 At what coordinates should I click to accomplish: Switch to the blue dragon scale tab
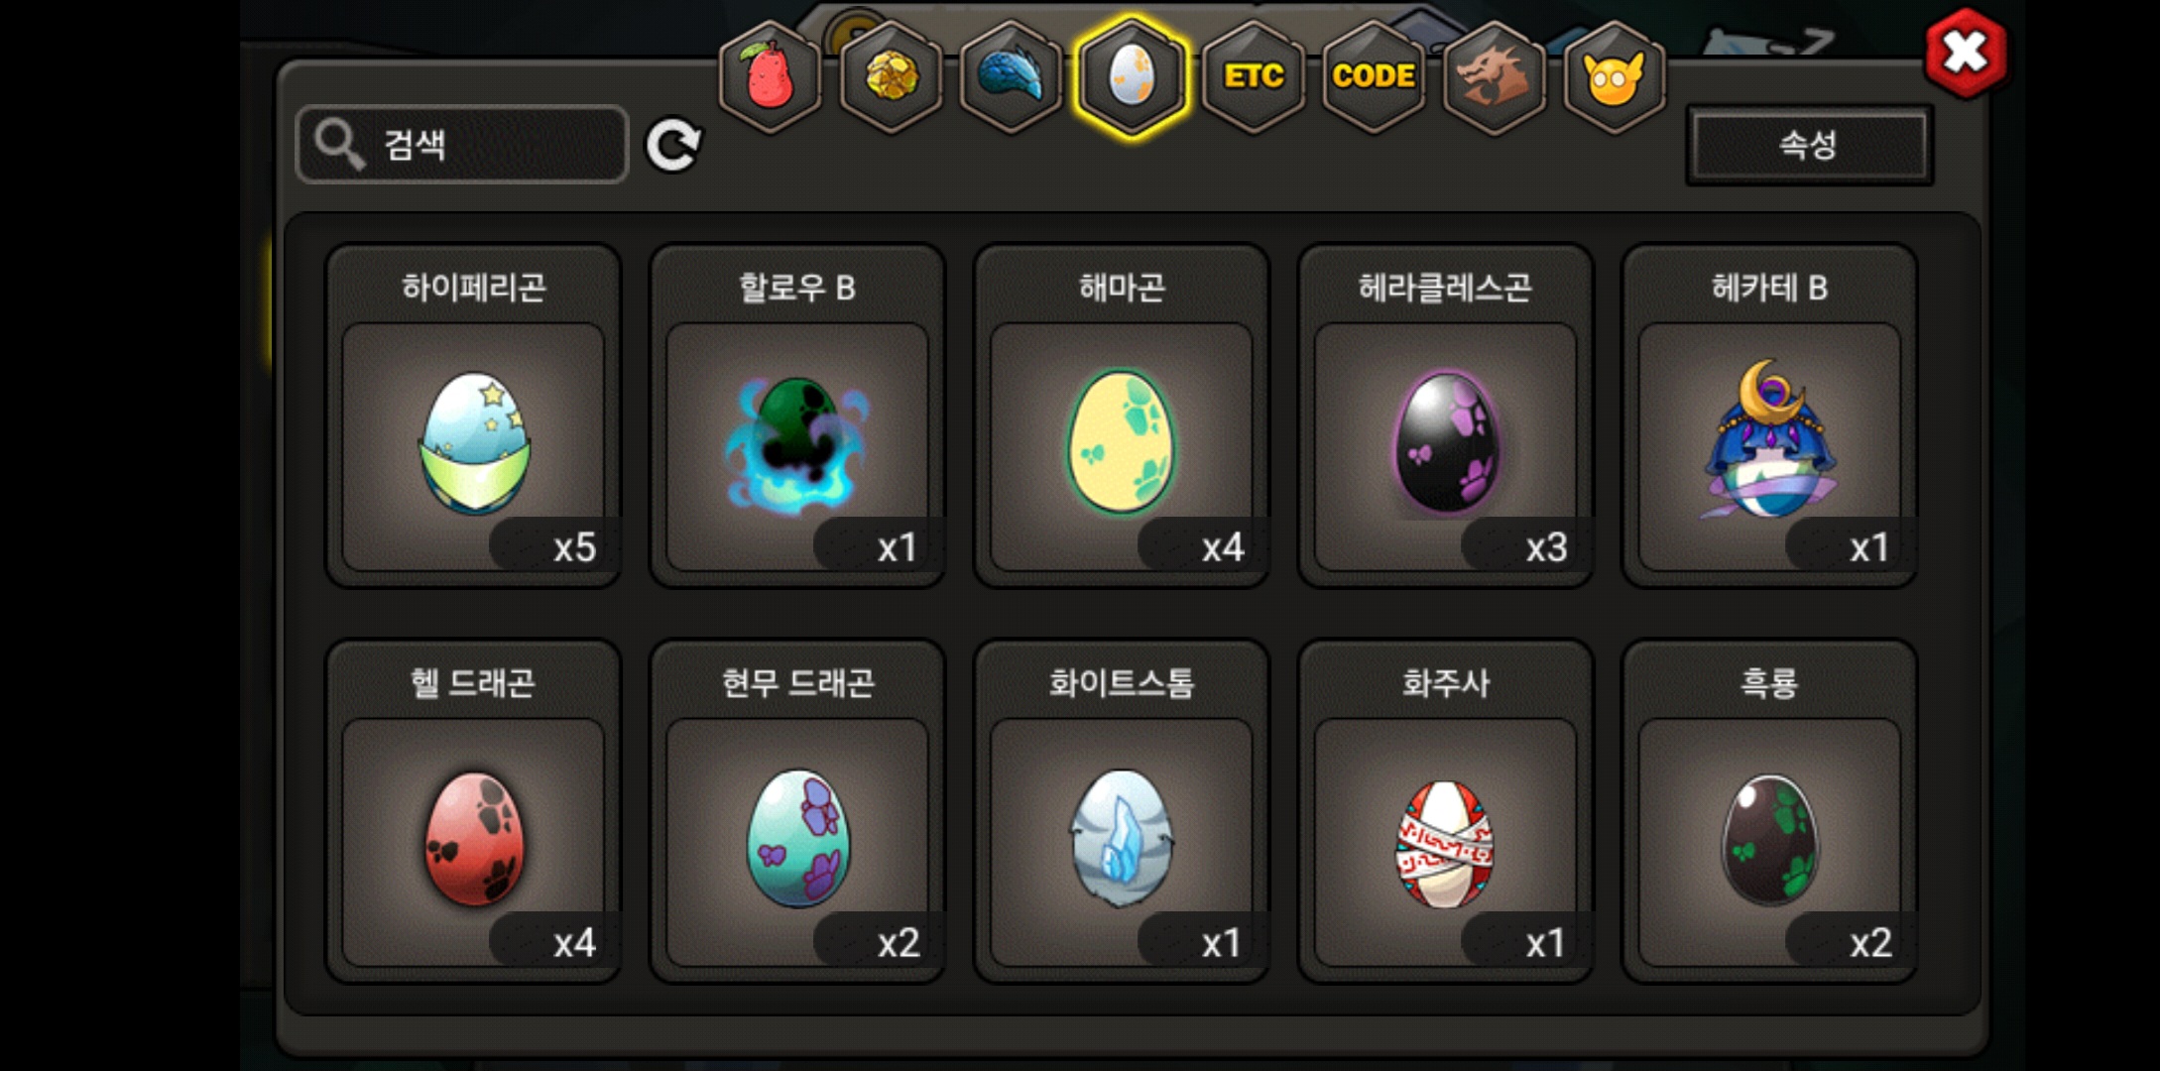point(1011,77)
